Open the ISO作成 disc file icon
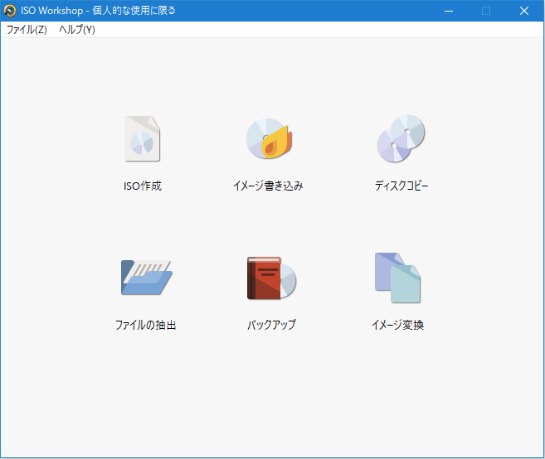 143,139
